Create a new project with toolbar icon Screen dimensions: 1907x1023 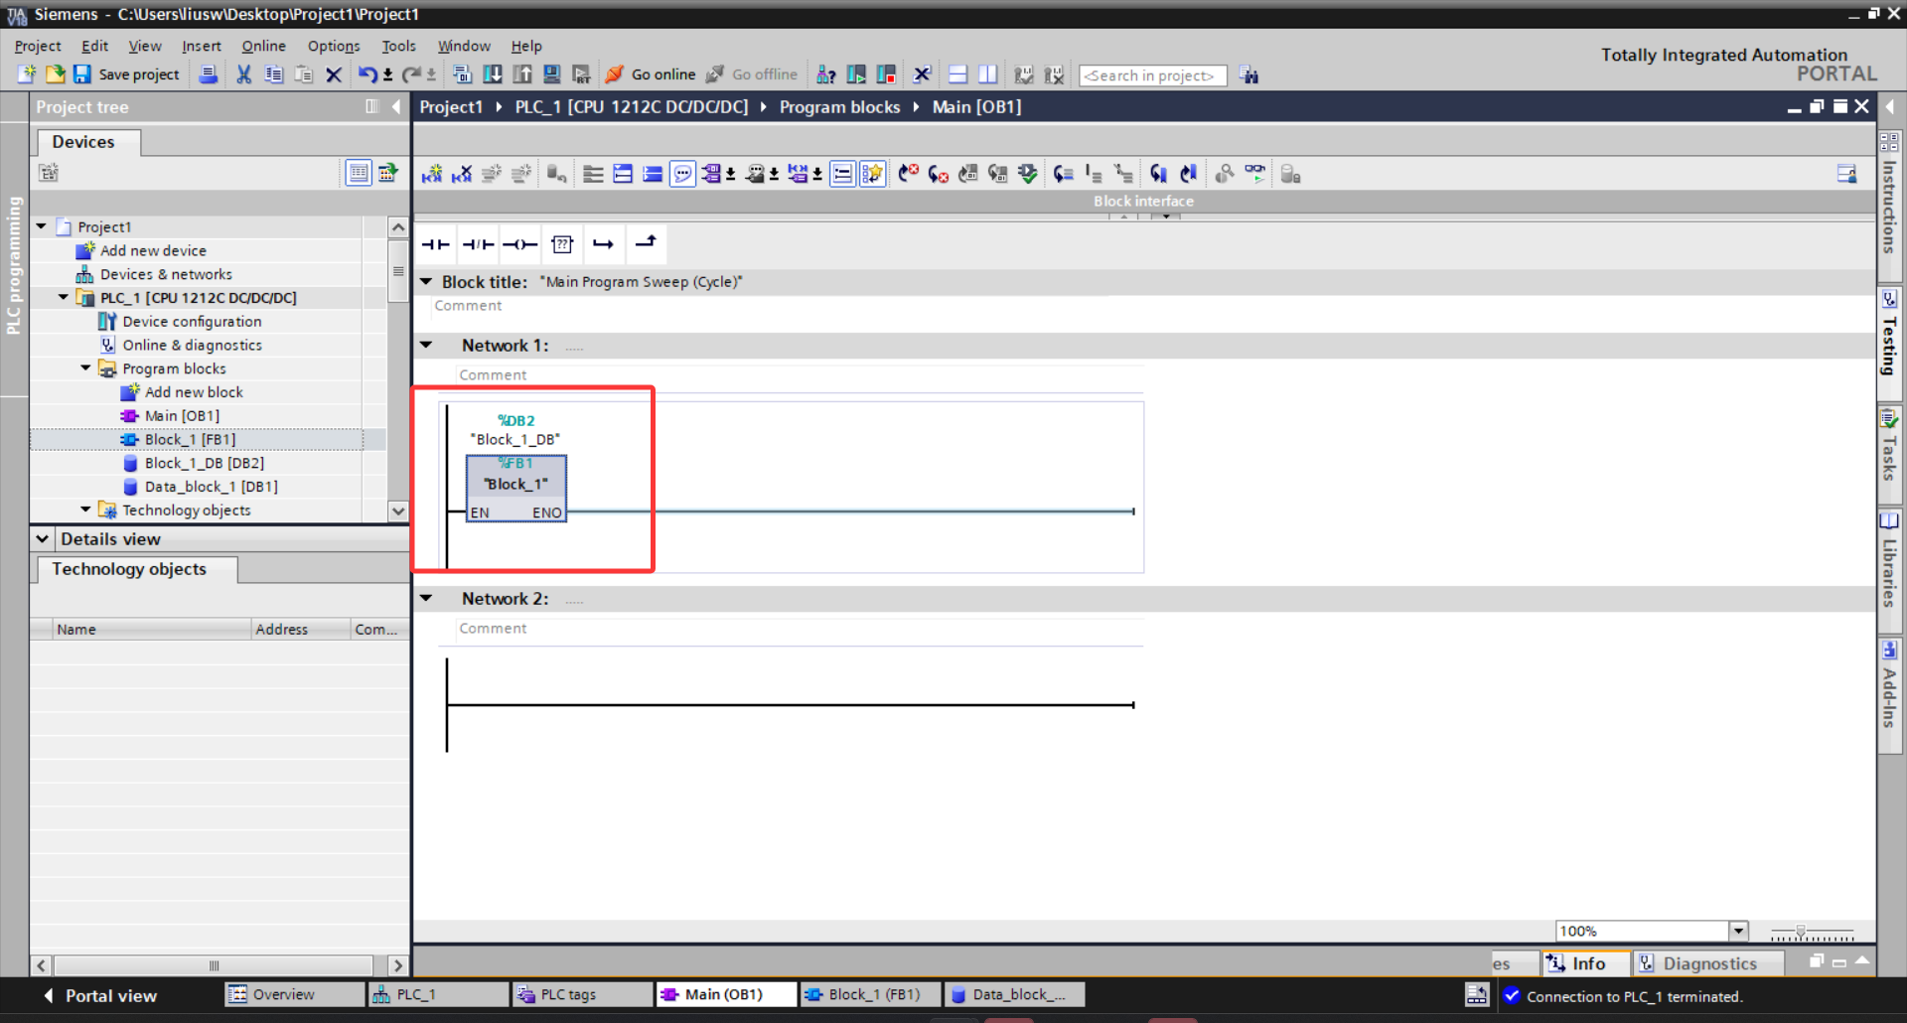point(27,74)
